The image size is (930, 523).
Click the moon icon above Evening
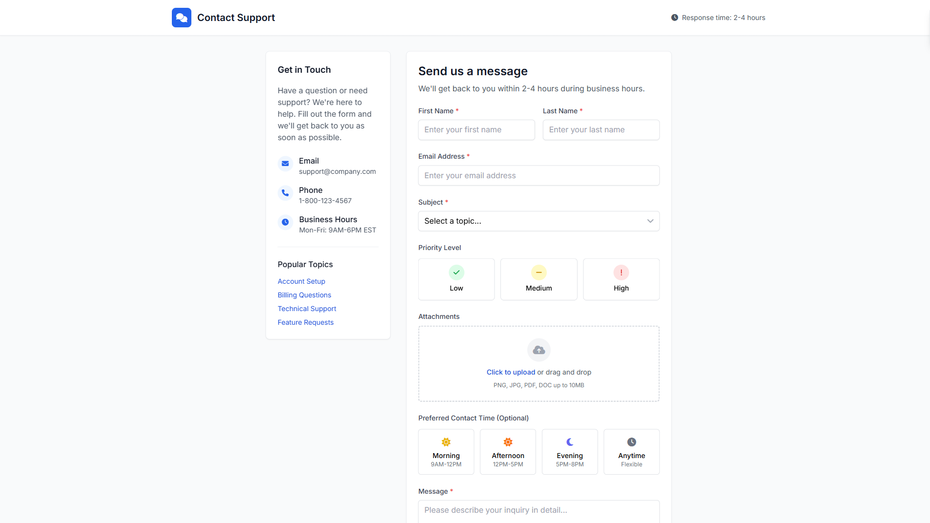pyautogui.click(x=570, y=441)
